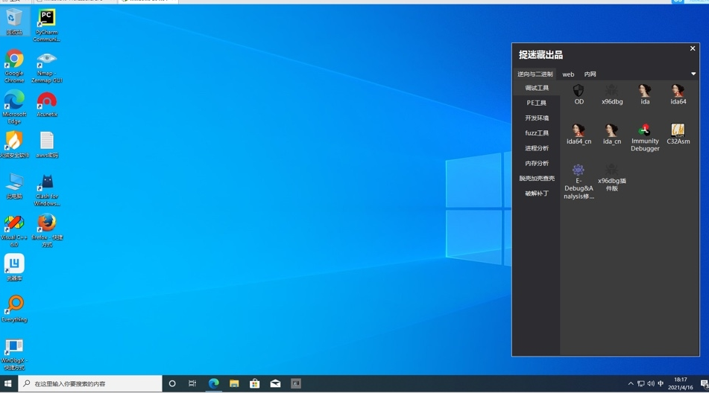This screenshot has width=709, height=393.
Task: Open x96dbg插件版 icon
Action: coord(612,177)
